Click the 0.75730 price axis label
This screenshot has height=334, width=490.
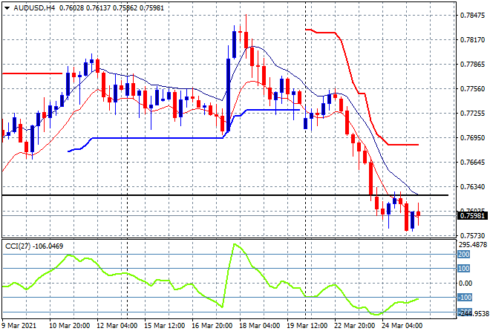(472, 235)
